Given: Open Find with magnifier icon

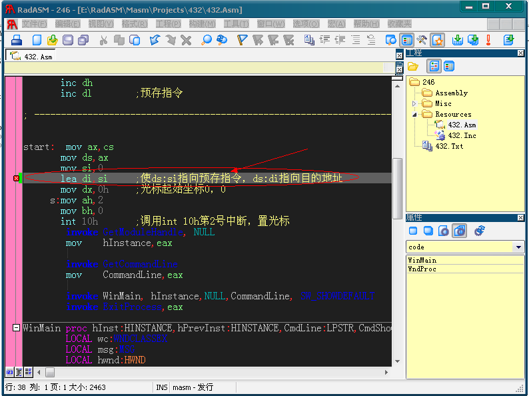Looking at the screenshot, I should (x=206, y=40).
